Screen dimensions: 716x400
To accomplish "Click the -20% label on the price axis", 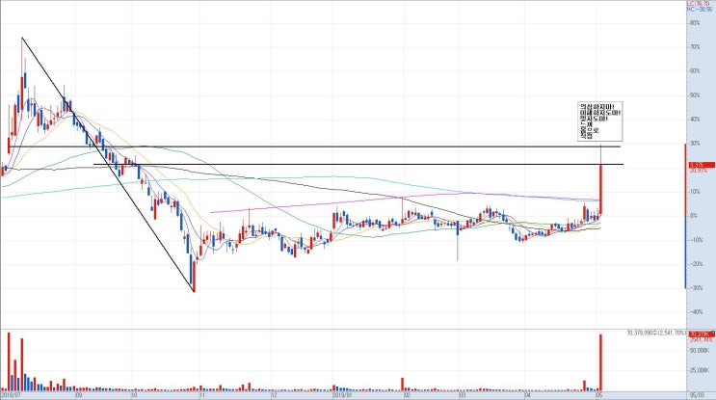I will click(695, 264).
